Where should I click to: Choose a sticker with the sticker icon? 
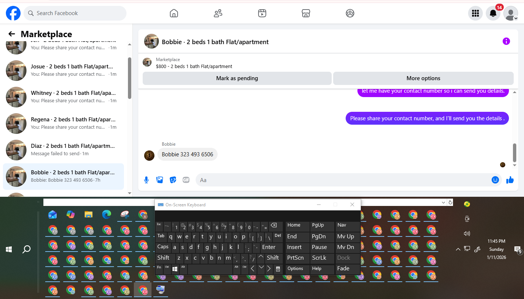coord(173,180)
